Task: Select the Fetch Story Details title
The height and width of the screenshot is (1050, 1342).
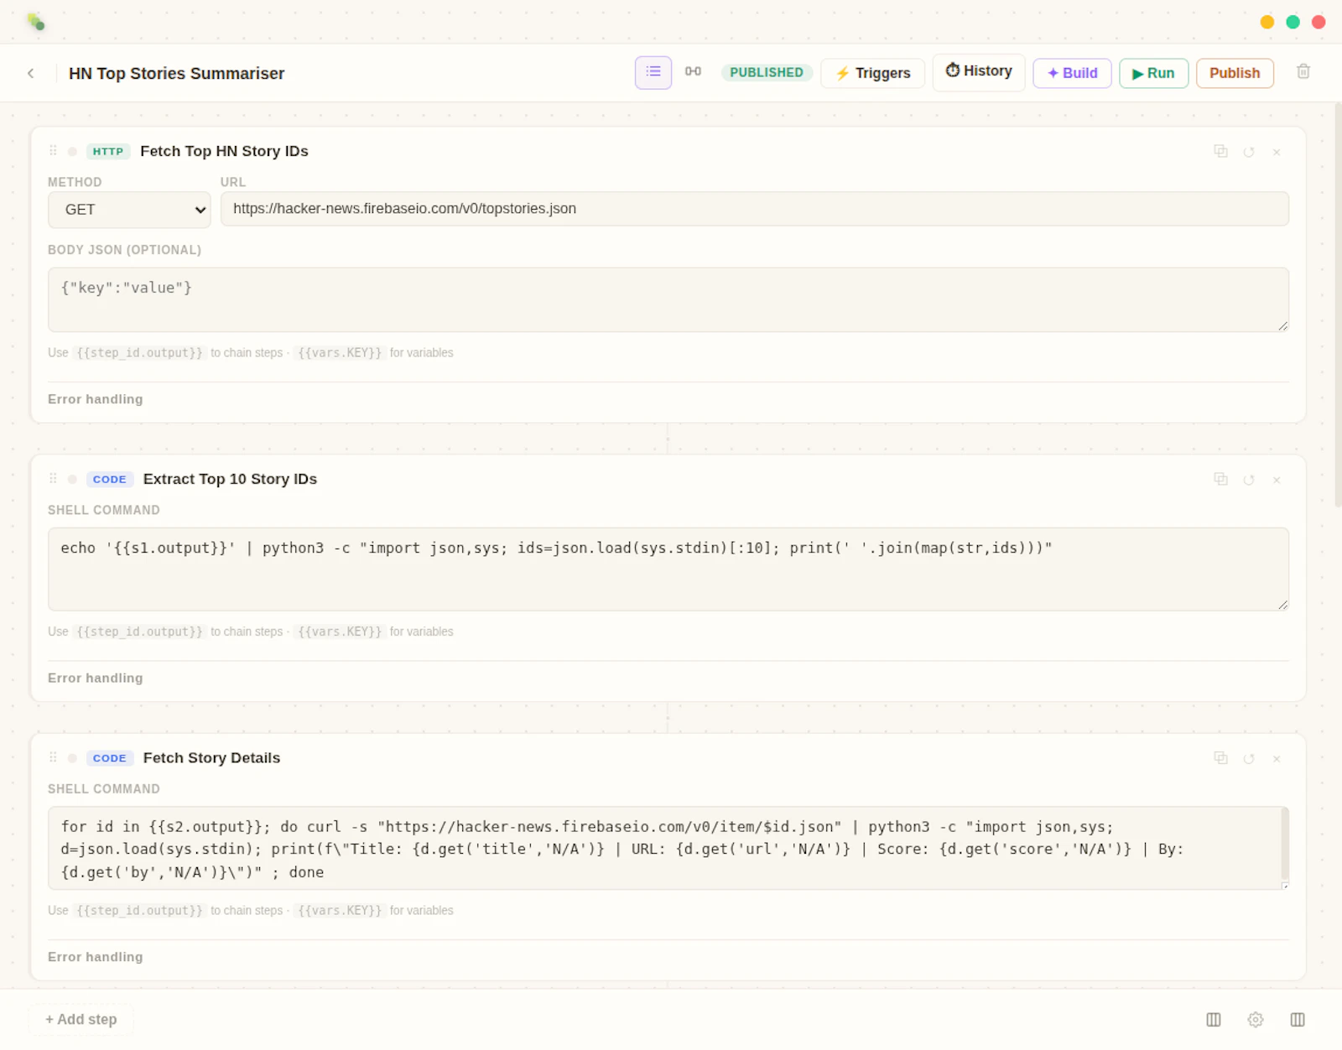Action: point(211,758)
